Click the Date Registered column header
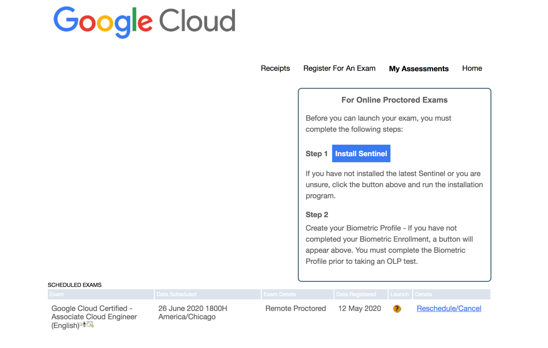The height and width of the screenshot is (348, 548). pyautogui.click(x=361, y=294)
